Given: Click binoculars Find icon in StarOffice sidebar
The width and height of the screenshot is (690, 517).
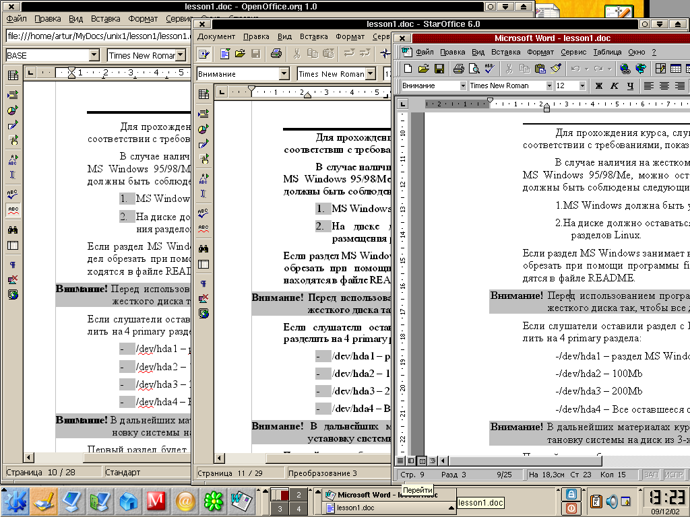Looking at the screenshot, I should pyautogui.click(x=203, y=248).
